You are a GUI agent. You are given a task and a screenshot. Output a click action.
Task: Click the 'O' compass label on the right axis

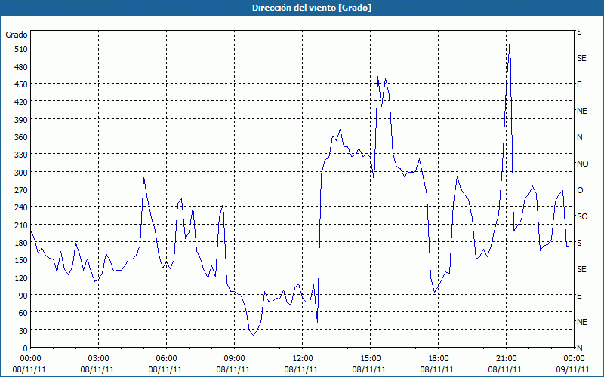tap(580, 190)
